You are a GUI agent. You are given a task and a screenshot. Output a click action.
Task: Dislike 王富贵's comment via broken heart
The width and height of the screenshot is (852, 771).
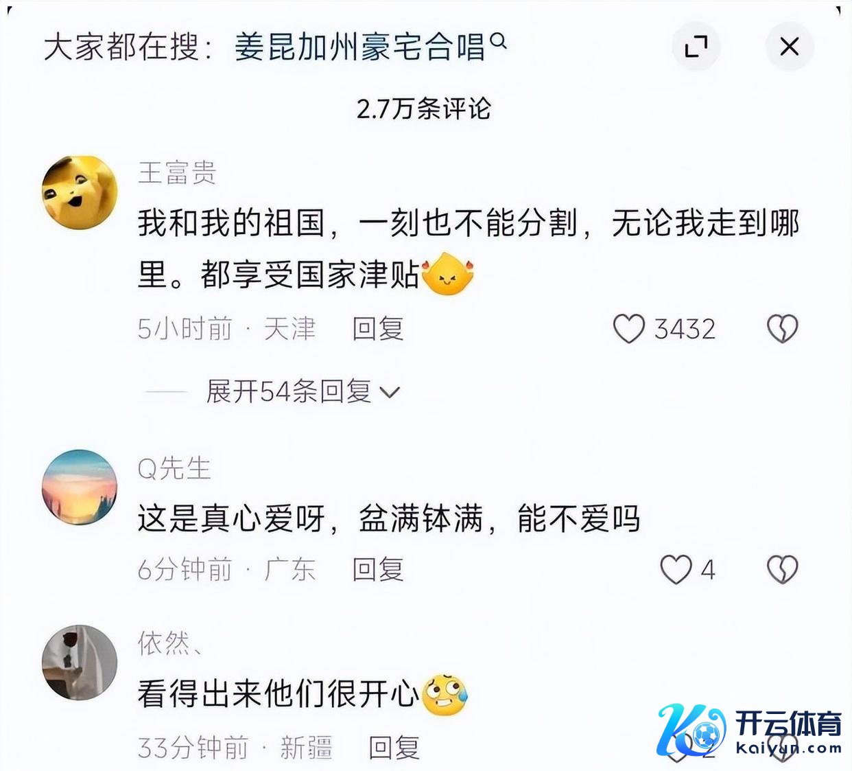(x=782, y=329)
